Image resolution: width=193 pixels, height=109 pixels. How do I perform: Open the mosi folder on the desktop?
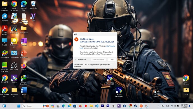186,91
